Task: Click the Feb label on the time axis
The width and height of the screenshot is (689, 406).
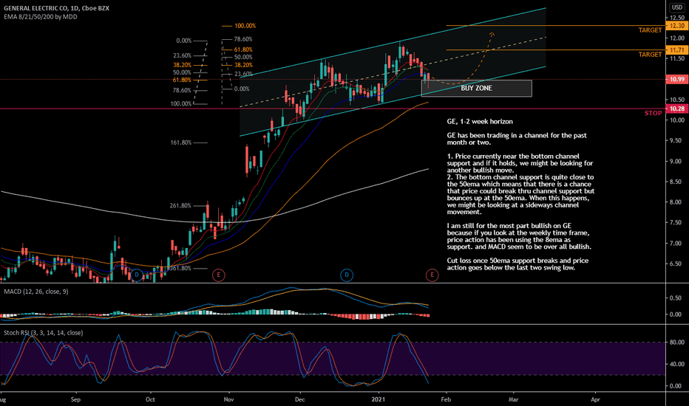Action: (446, 399)
